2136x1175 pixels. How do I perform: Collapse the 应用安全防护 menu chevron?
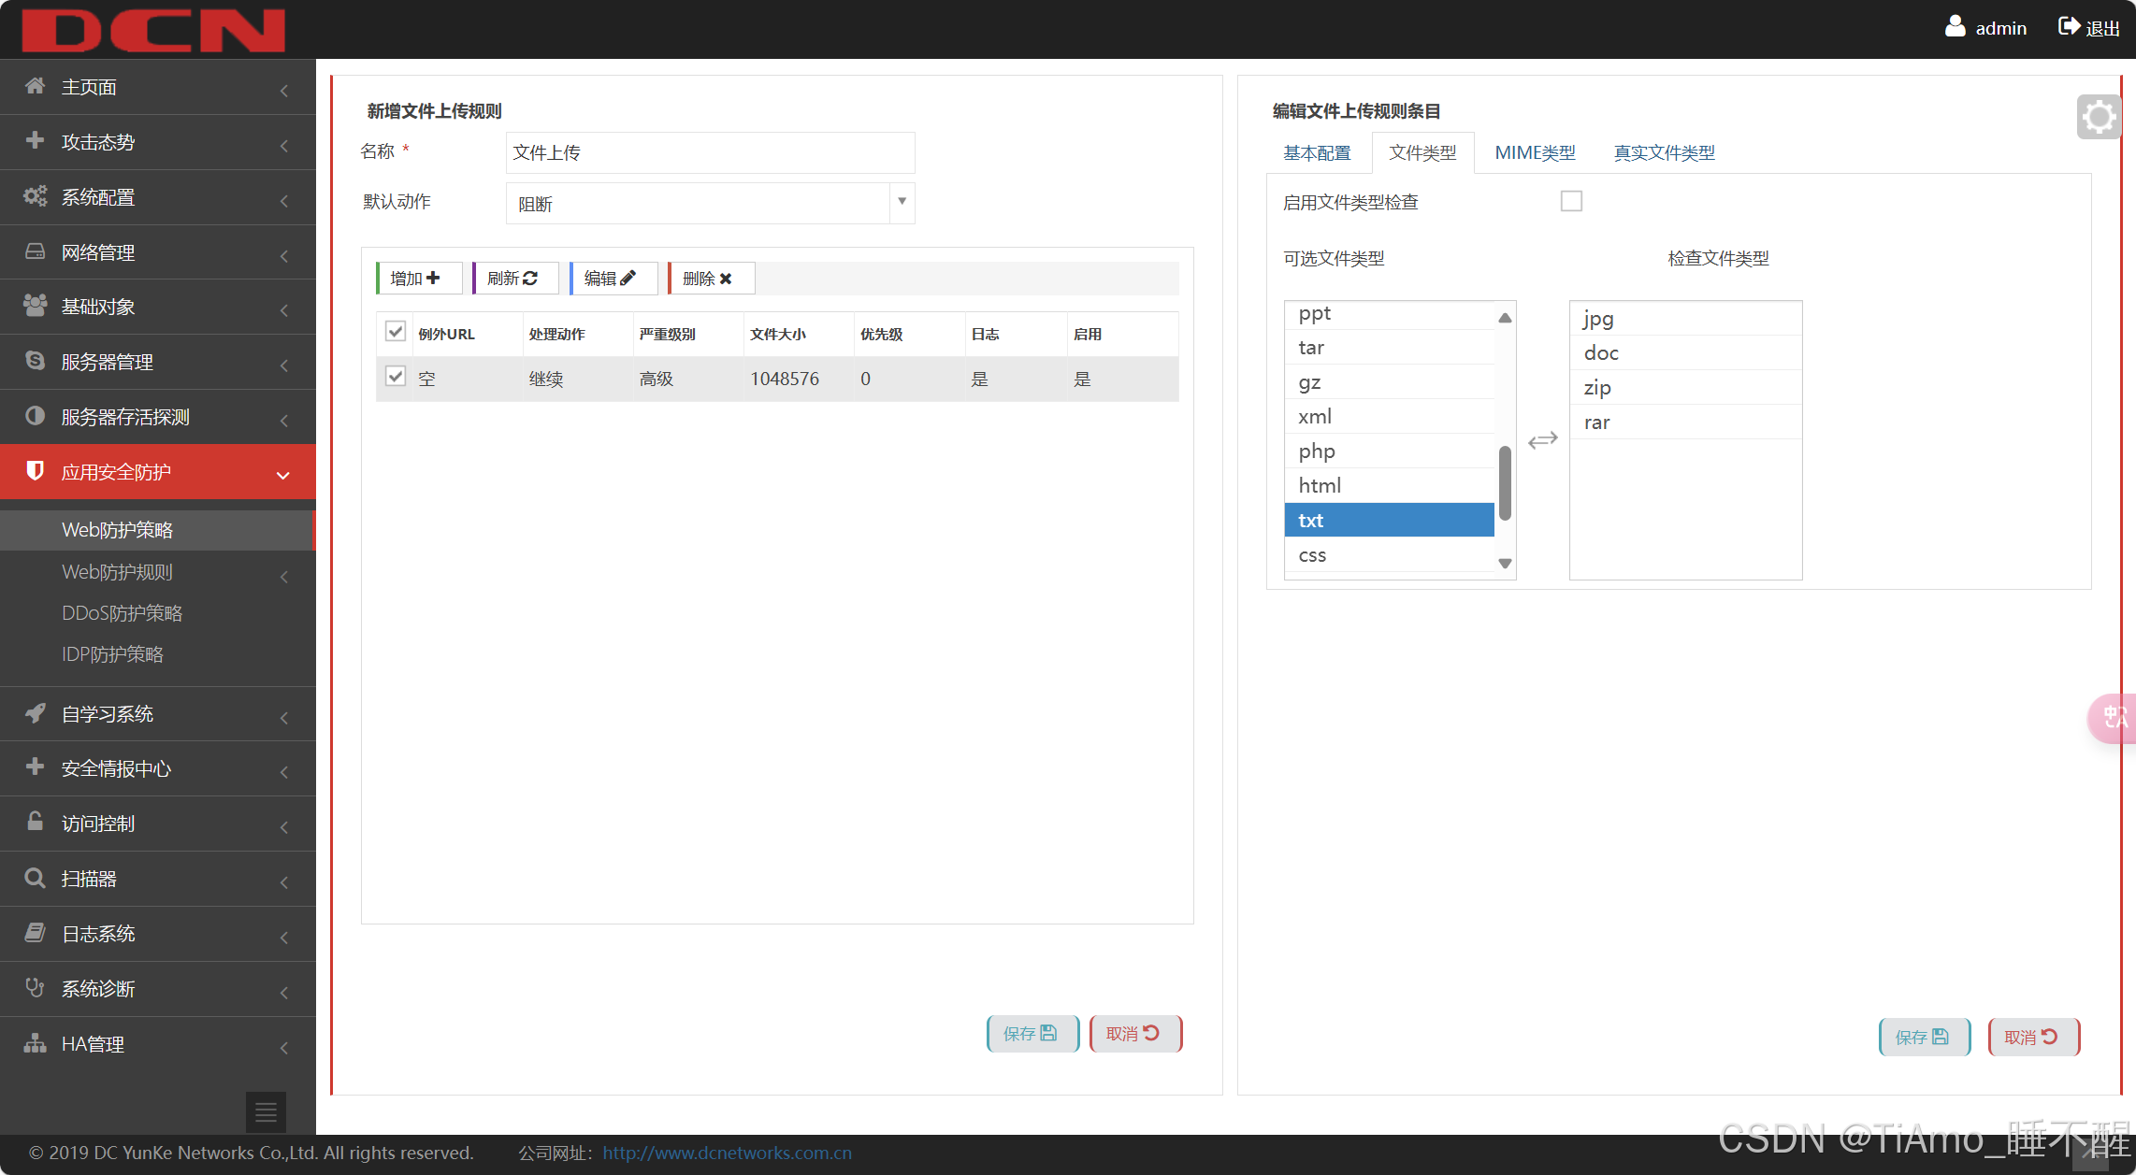click(x=282, y=476)
